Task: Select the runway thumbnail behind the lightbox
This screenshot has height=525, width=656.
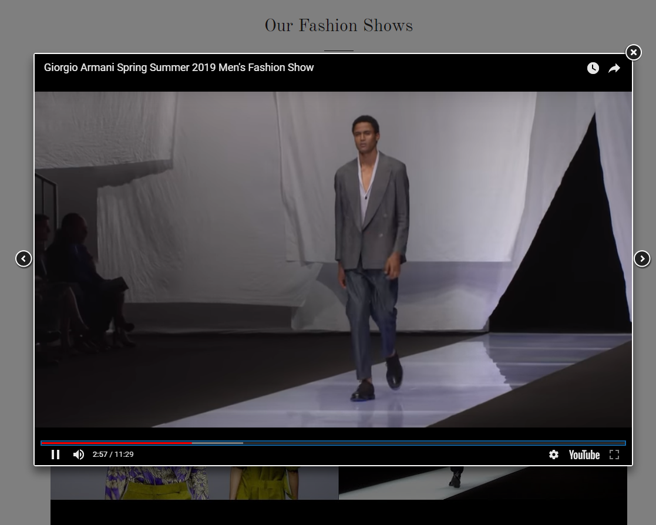Action: pos(483,483)
